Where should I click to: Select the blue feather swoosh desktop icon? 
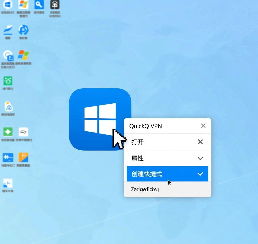[8, 30]
